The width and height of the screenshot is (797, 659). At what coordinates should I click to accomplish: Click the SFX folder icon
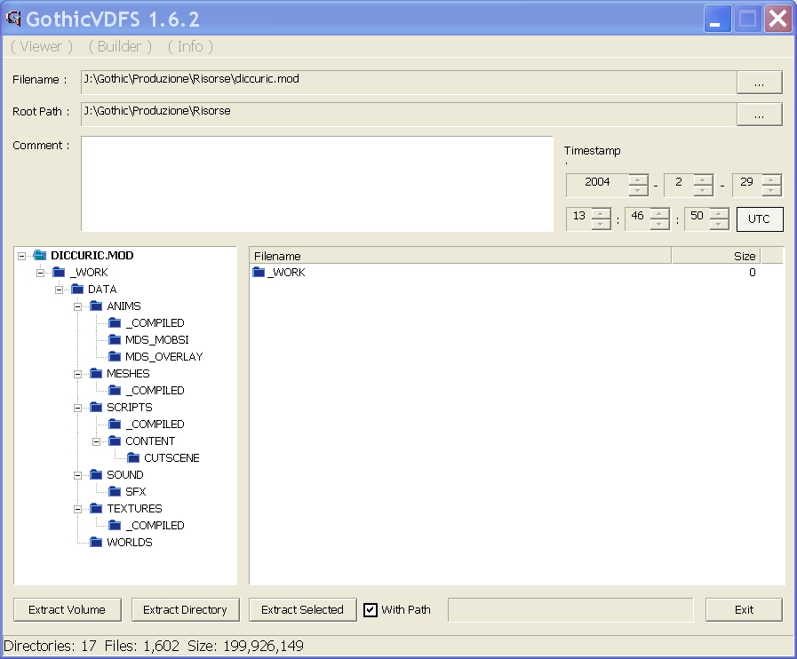(116, 491)
